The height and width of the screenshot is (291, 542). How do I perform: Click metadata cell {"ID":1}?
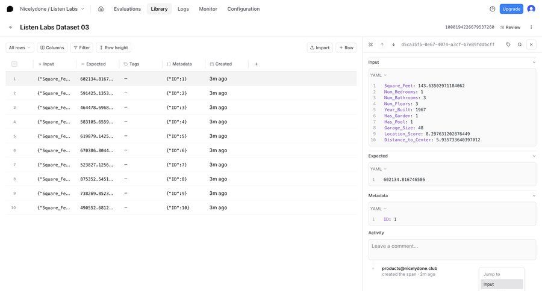176,79
